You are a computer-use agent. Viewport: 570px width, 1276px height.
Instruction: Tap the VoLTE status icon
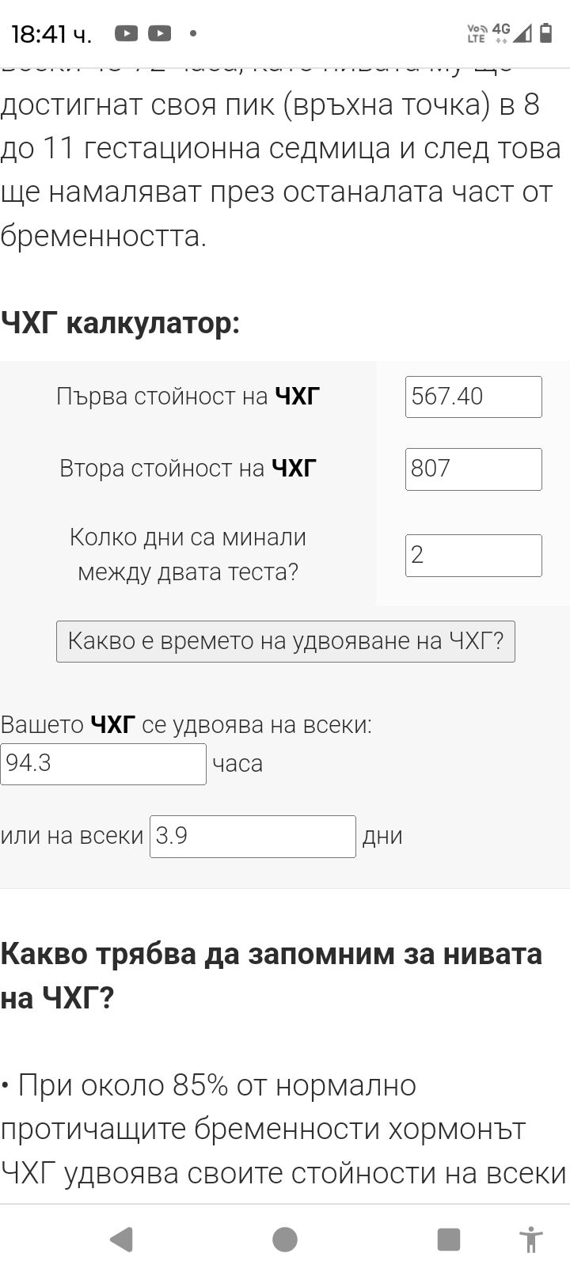pyautogui.click(x=477, y=33)
